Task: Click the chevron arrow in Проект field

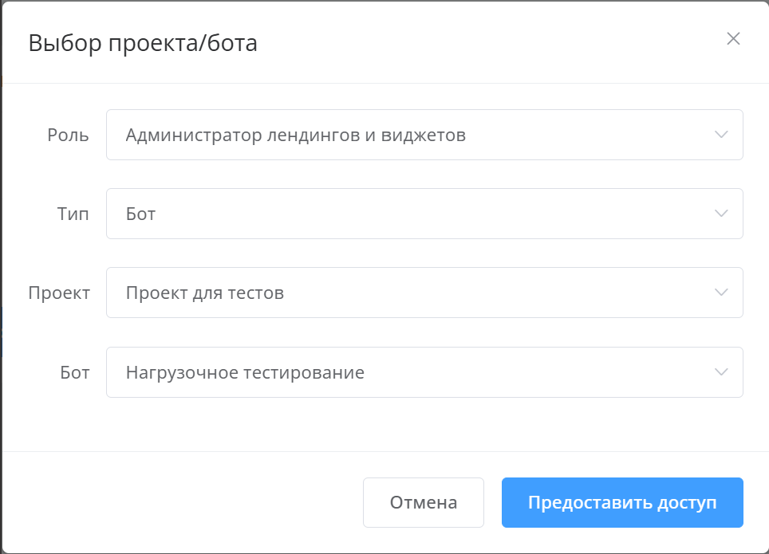Action: click(x=721, y=293)
